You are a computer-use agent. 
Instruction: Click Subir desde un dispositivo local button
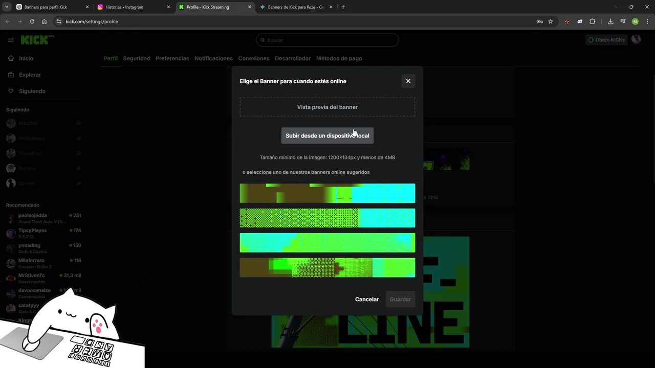point(327,135)
